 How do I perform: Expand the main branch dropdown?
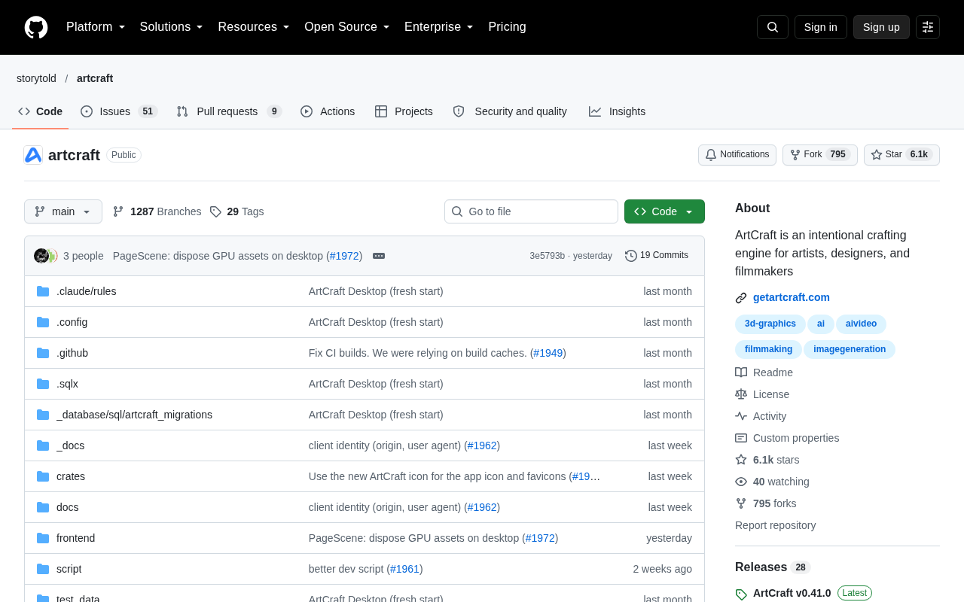[x=63, y=211]
